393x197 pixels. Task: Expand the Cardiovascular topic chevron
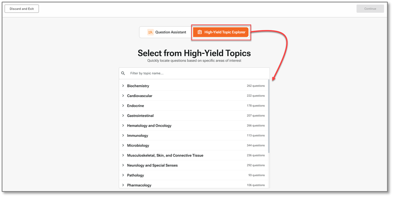(x=123, y=96)
